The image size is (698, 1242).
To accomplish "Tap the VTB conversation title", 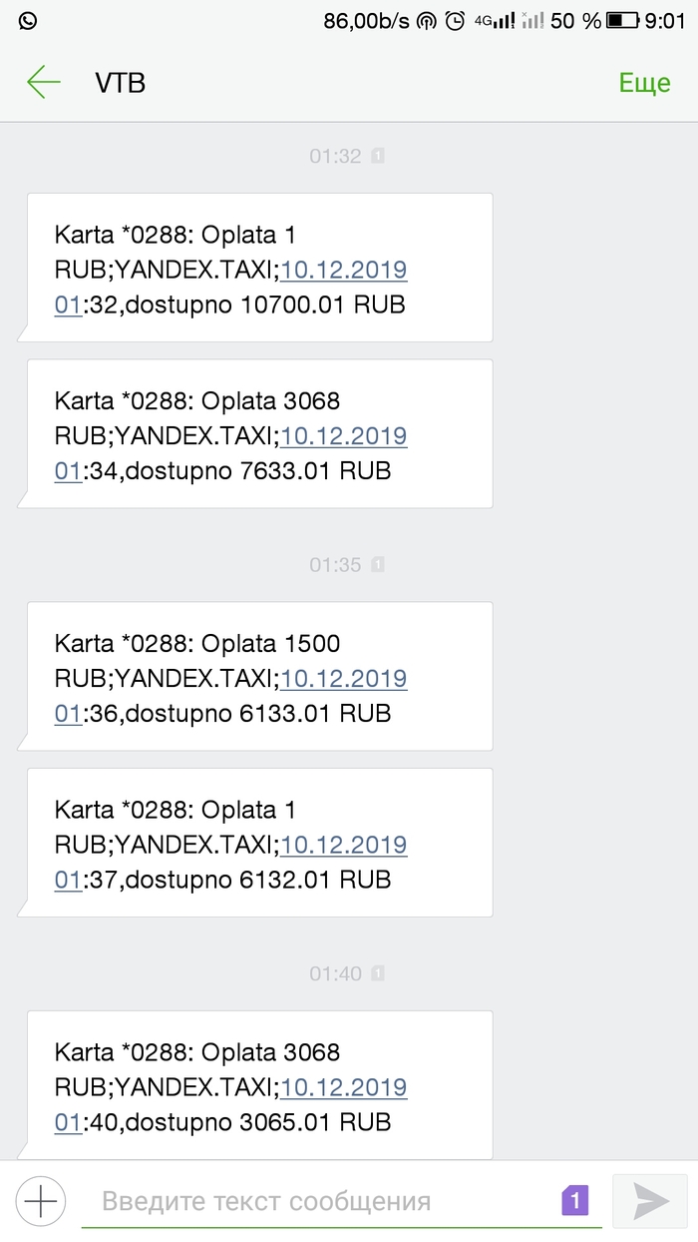I will click(x=120, y=83).
